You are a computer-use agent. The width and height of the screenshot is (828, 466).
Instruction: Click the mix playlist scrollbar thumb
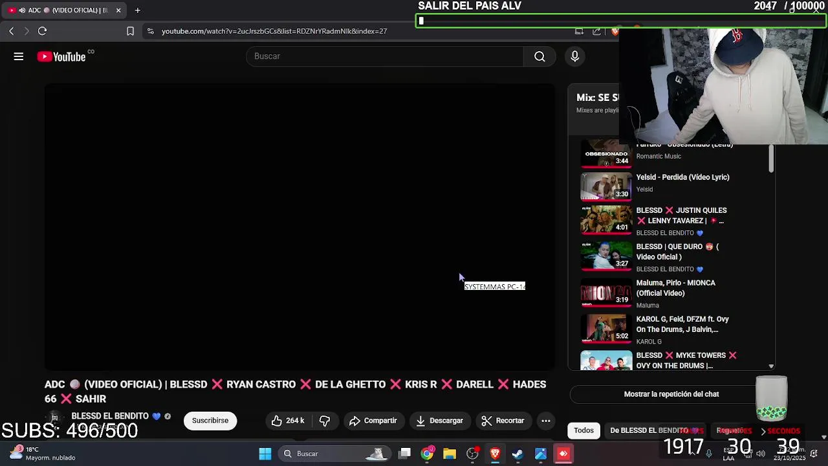coord(771,159)
